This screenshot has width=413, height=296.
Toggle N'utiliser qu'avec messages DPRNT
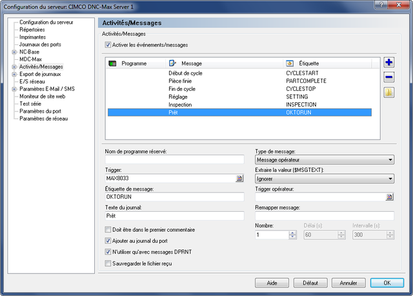coord(108,252)
